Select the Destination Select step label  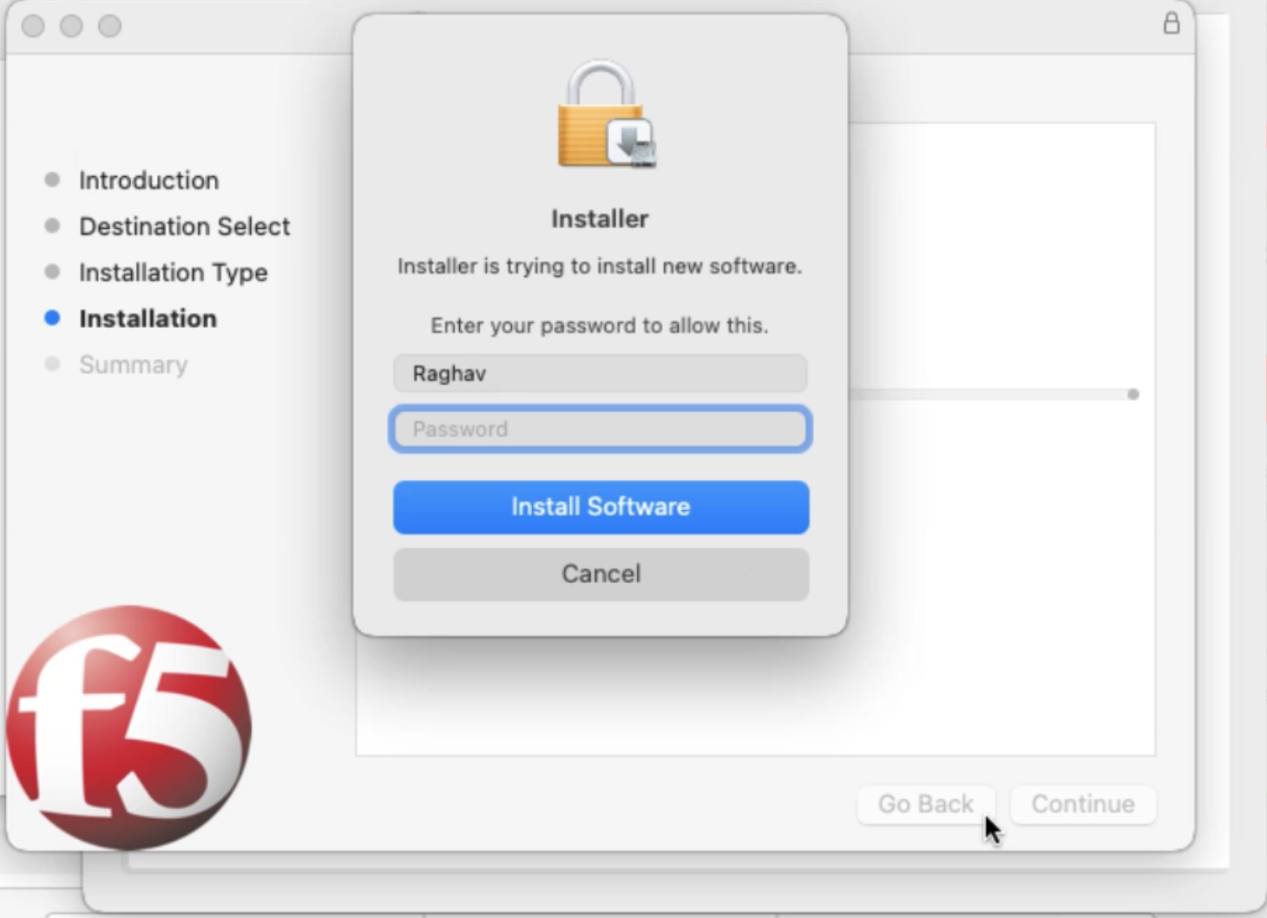[x=184, y=226]
